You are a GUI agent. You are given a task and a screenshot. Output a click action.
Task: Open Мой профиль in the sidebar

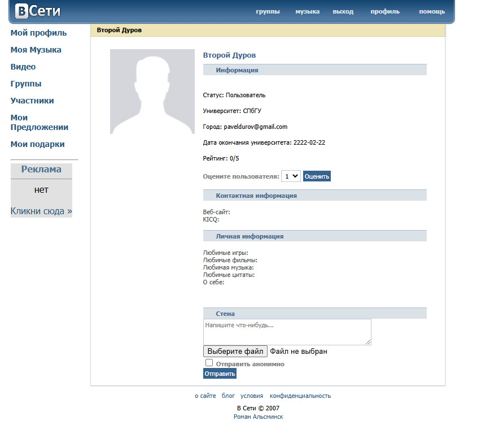[x=38, y=33]
